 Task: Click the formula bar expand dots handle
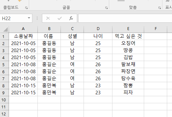[x=37, y=18]
